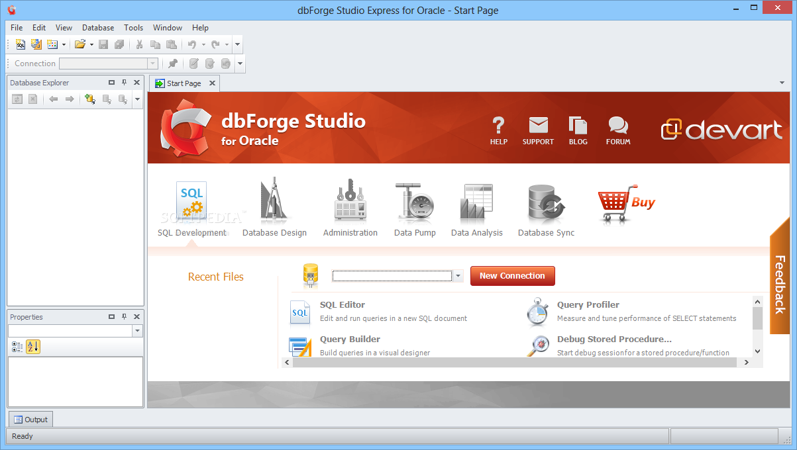Select Database Design category
The height and width of the screenshot is (450, 797).
pos(274,208)
